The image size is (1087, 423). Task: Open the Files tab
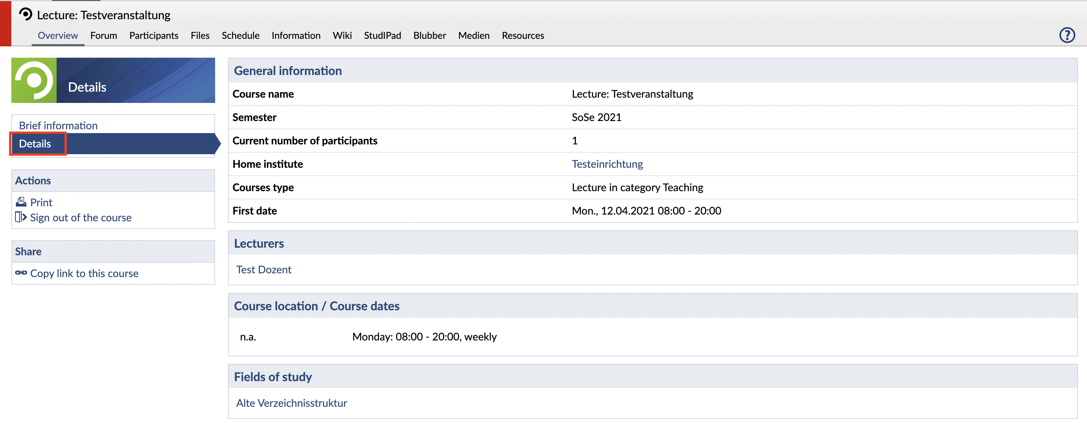tap(200, 35)
